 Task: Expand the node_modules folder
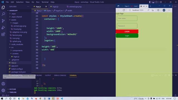point(17,44)
